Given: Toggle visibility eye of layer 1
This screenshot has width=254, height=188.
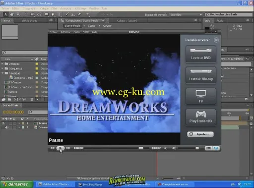Looking at the screenshot, I should coord(3,123).
